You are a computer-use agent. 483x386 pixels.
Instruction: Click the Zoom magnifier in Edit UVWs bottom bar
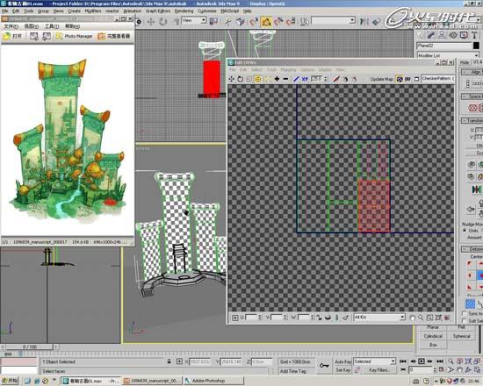421,318
